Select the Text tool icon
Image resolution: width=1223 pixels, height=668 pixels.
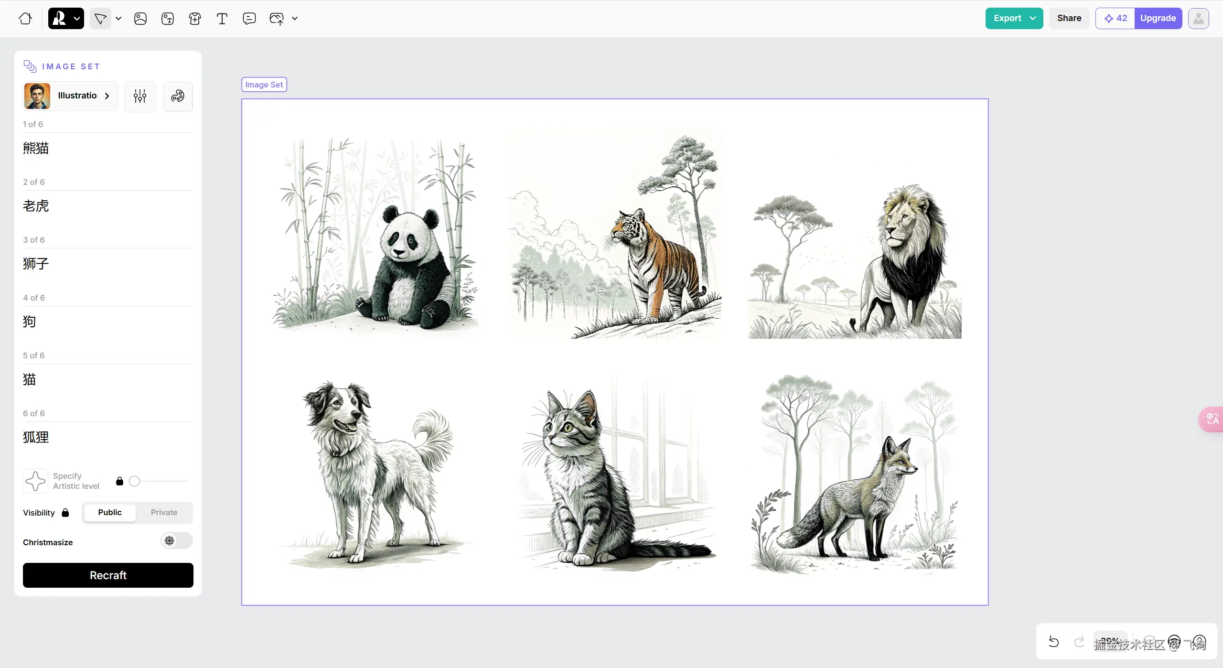pos(222,19)
